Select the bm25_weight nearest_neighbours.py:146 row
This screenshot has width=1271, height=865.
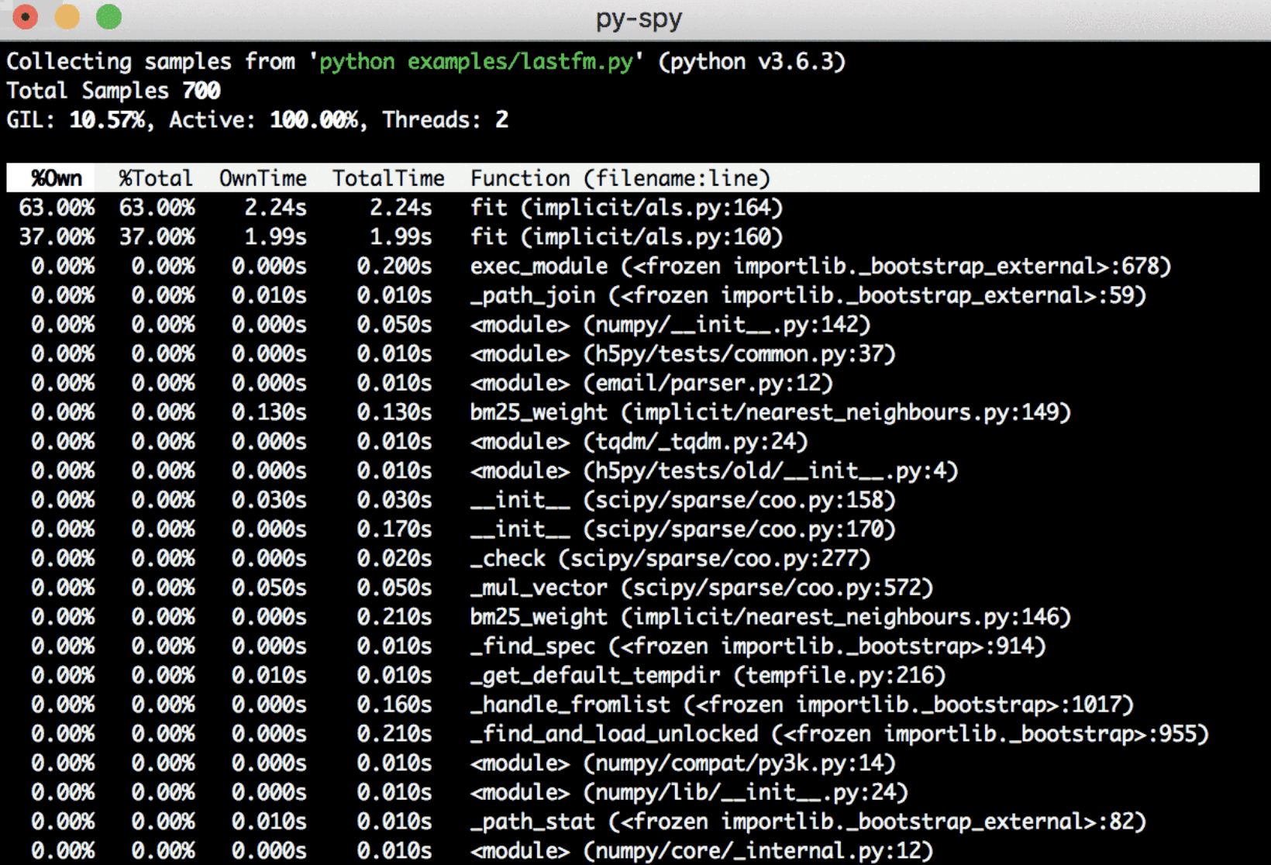(x=633, y=617)
